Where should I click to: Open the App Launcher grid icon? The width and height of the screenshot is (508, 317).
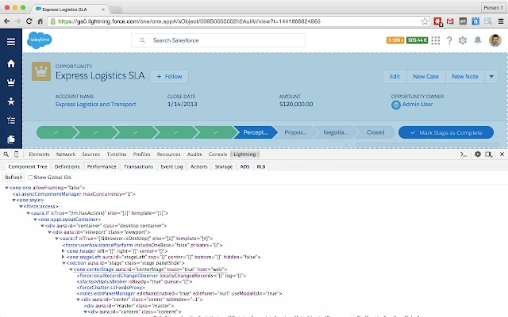[436, 40]
